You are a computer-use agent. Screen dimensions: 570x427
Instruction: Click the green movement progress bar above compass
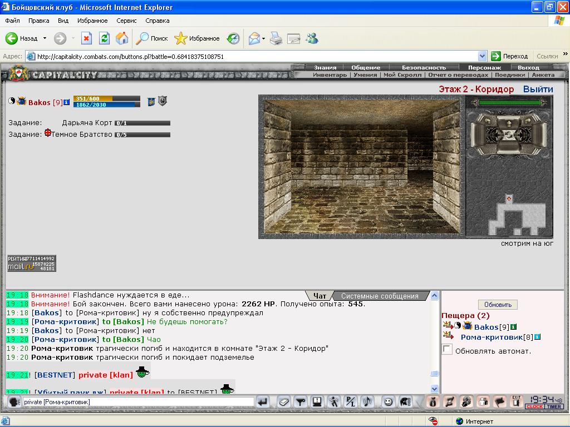[509, 102]
